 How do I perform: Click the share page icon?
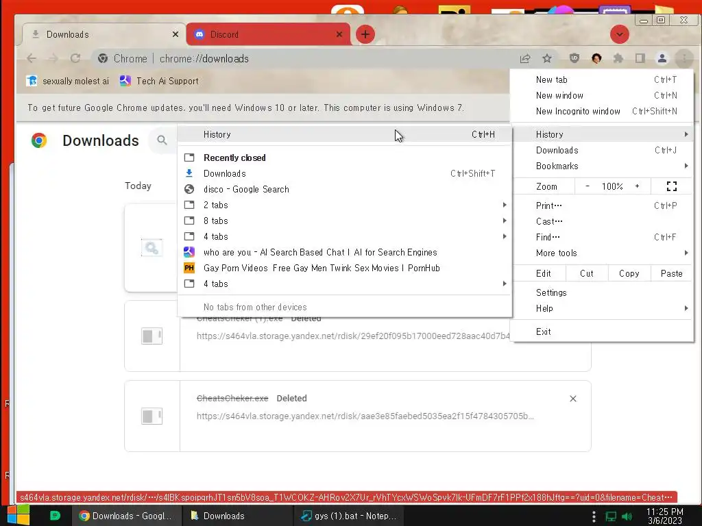point(525,59)
